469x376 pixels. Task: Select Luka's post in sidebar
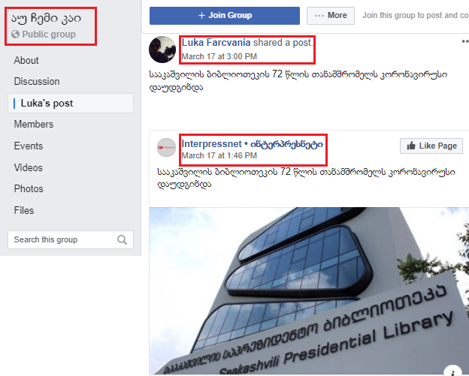tap(71, 103)
